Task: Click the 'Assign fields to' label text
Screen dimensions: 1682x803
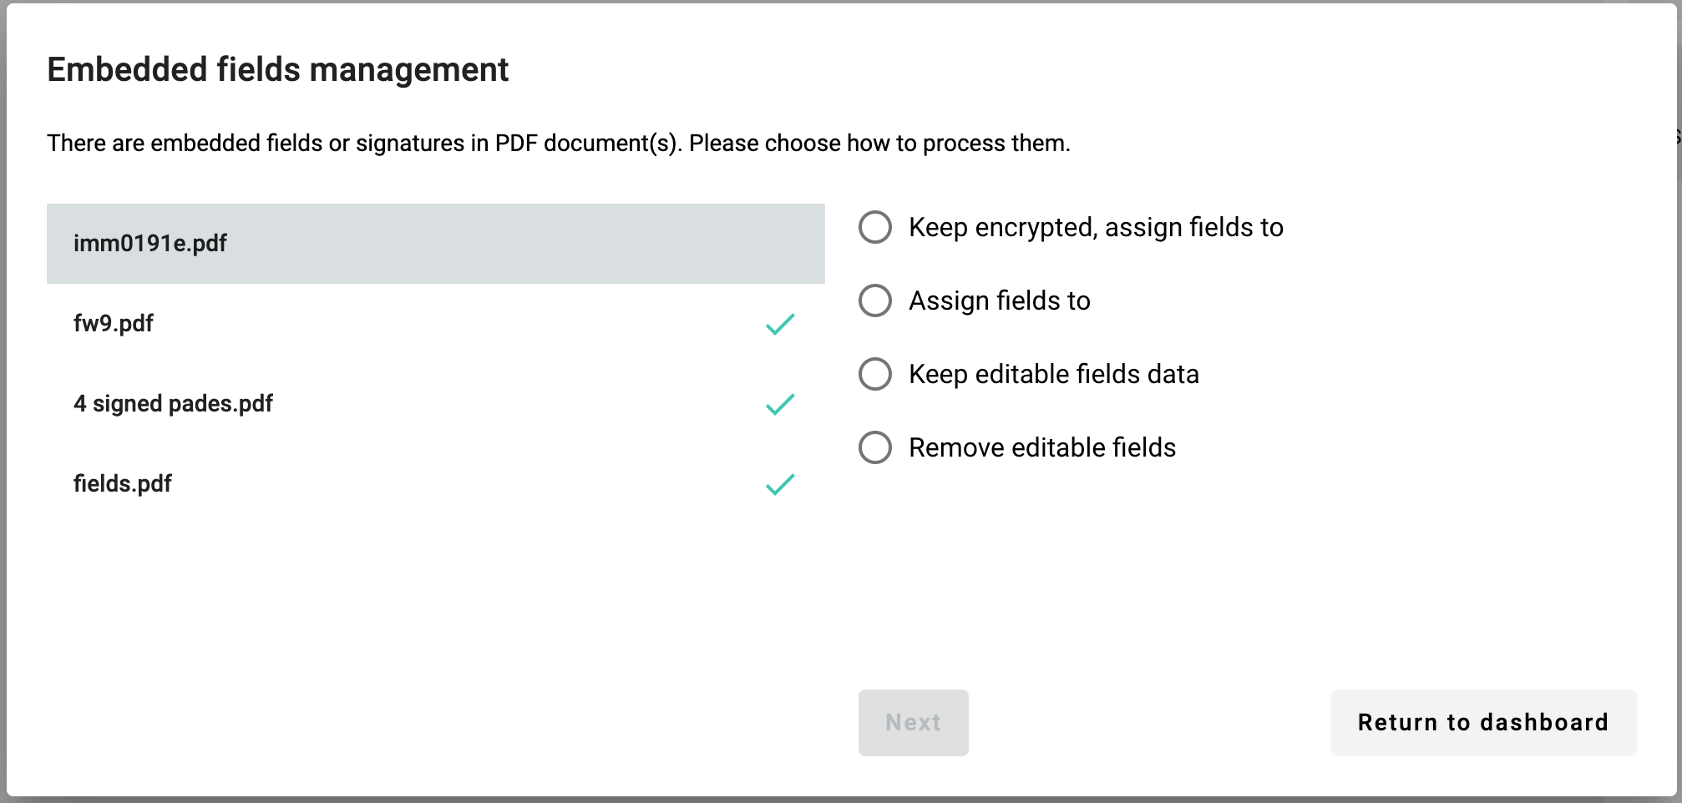Action: (1000, 300)
